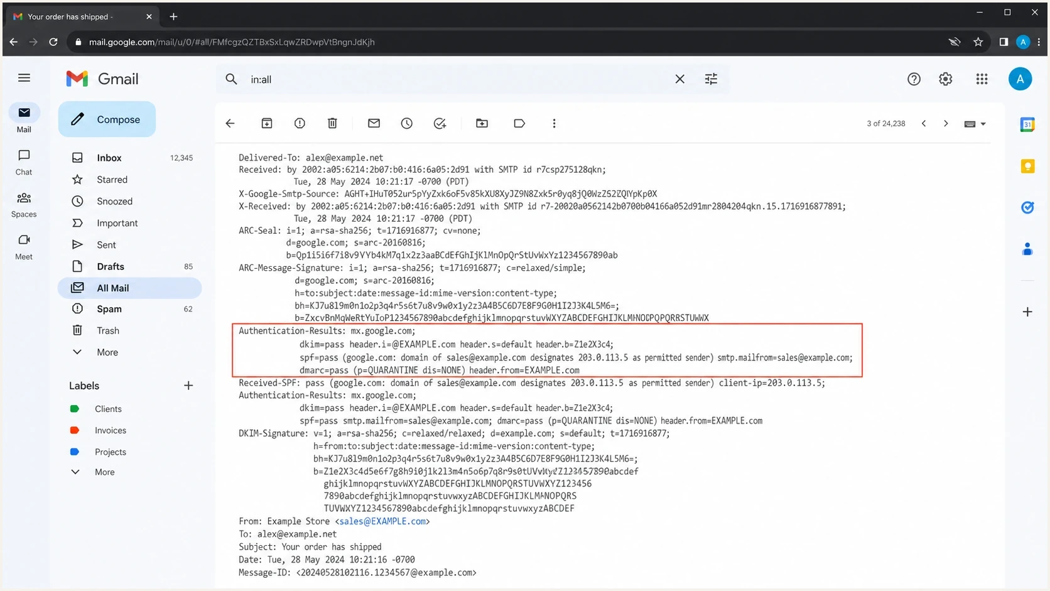Compose a new email
The height and width of the screenshot is (591, 1050).
click(x=107, y=119)
